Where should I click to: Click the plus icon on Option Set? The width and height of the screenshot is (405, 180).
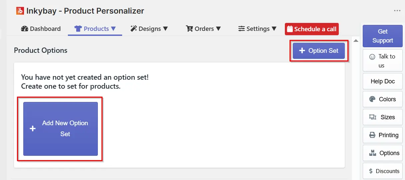pyautogui.click(x=302, y=50)
